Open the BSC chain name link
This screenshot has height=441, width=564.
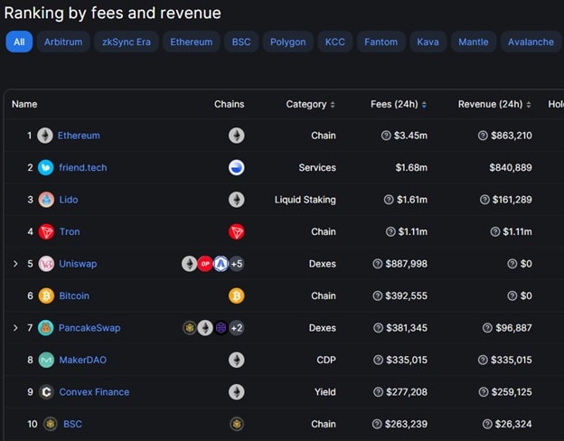click(x=72, y=424)
